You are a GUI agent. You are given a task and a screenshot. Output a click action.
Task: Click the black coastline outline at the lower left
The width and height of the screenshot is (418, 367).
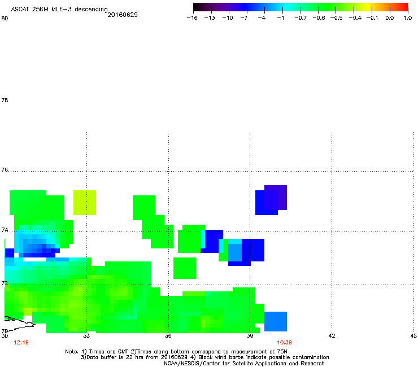tap(19, 324)
